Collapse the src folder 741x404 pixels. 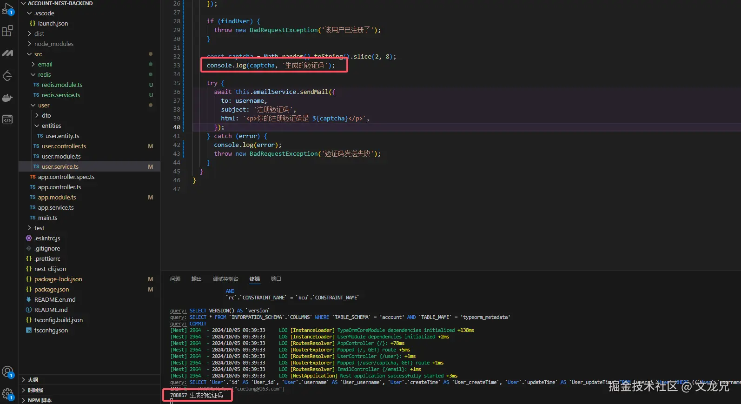click(29, 54)
